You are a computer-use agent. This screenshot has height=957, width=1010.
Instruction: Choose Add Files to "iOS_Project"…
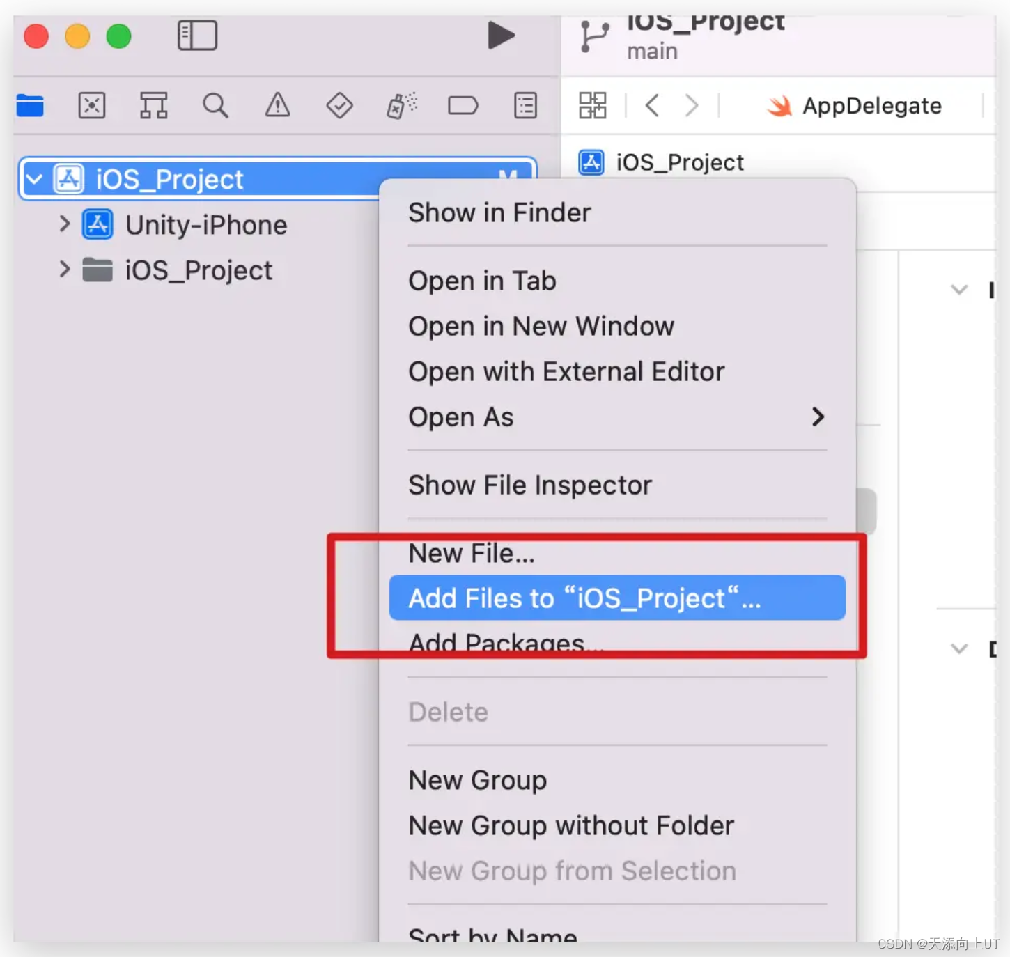pos(617,598)
